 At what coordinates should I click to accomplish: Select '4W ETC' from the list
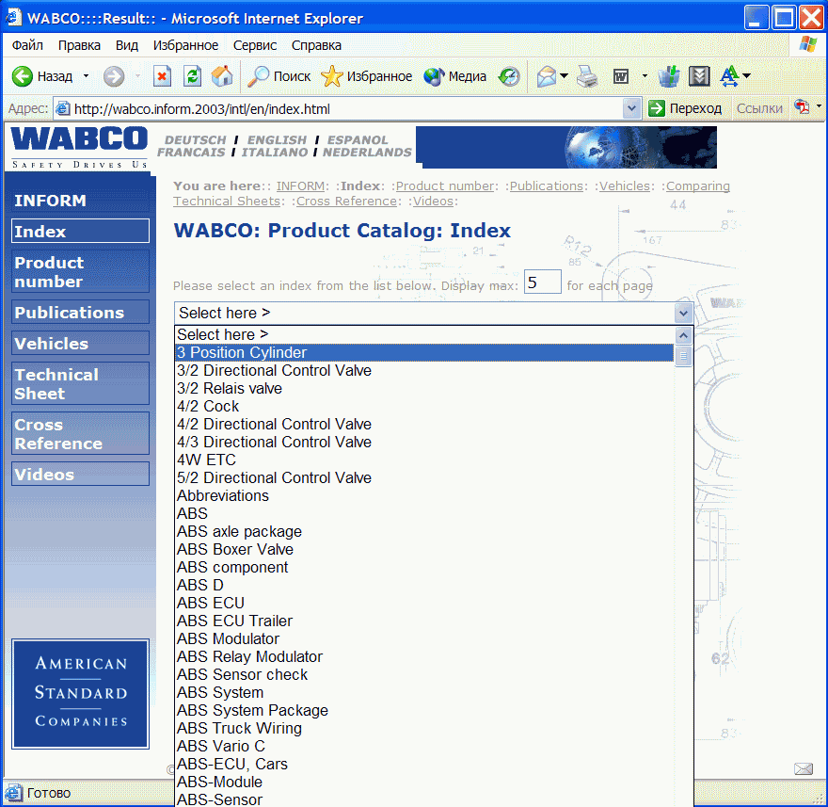(x=423, y=460)
